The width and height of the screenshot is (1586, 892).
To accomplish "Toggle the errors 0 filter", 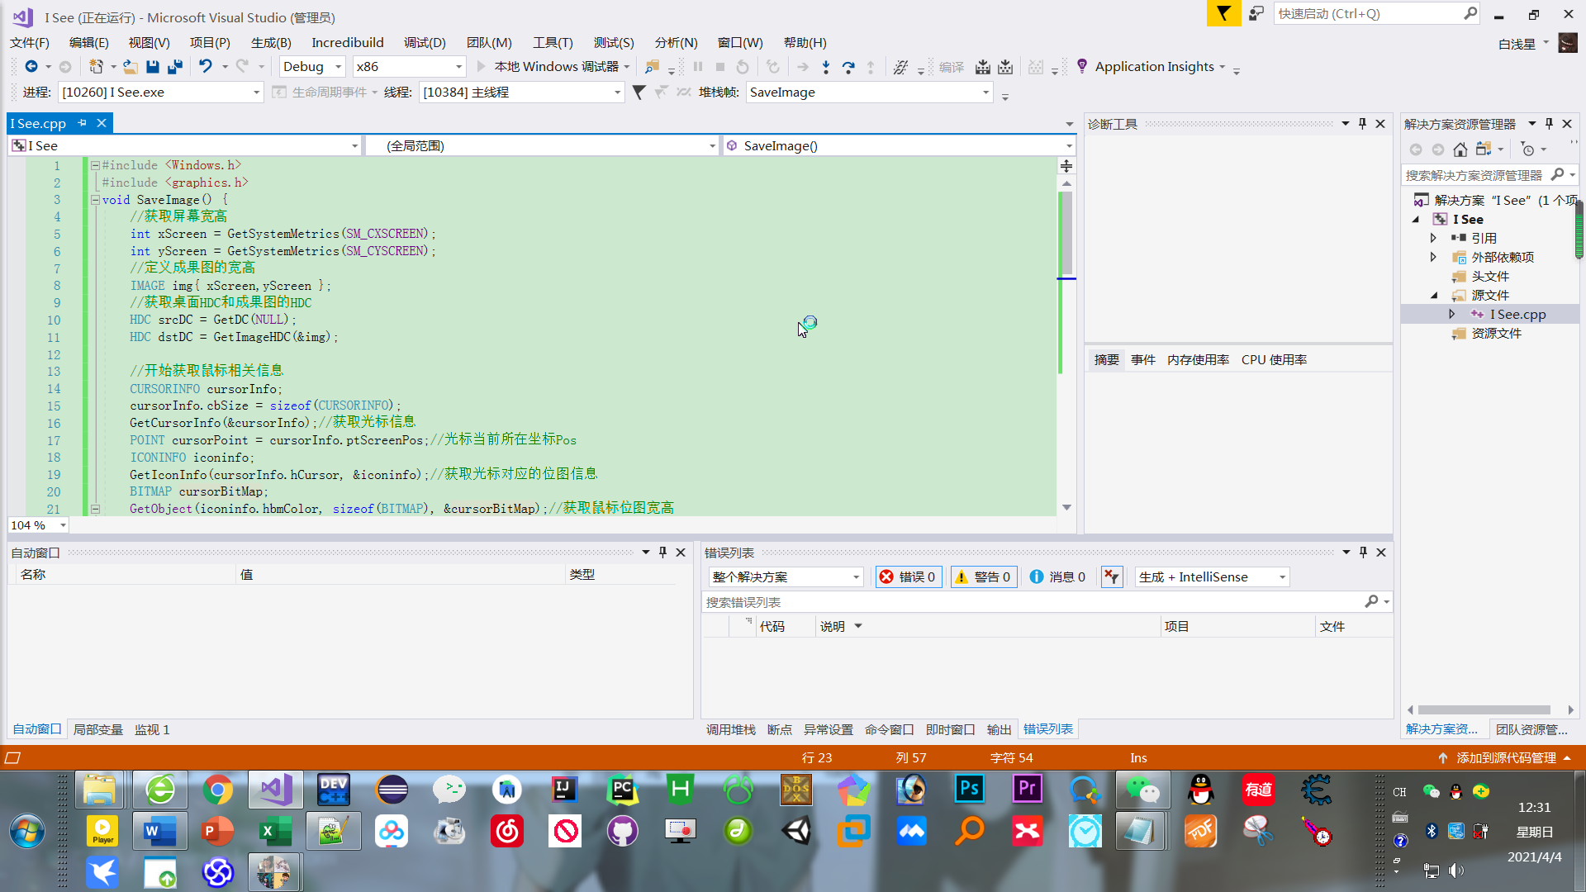I will pyautogui.click(x=907, y=577).
